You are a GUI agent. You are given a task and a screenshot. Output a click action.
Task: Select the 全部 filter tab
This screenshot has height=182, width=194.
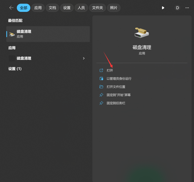click(x=24, y=8)
